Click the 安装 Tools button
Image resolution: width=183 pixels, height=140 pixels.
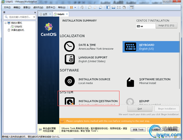tap(138, 129)
